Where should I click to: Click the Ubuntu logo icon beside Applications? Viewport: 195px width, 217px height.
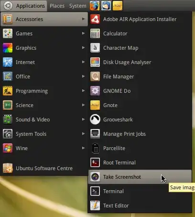[x=8, y=6]
